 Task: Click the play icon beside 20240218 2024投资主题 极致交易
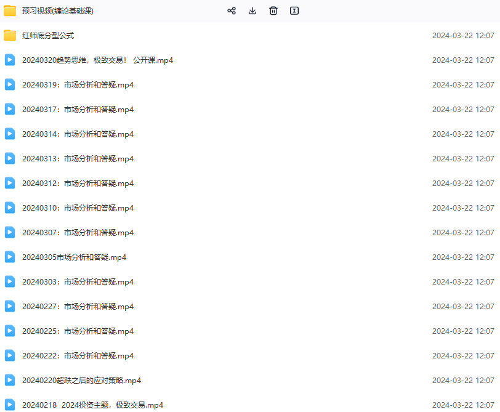(9, 405)
